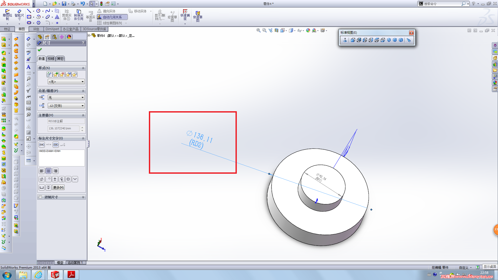The width and height of the screenshot is (498, 280).
Task: Click the Zoom to Fit view icon
Action: 258,31
